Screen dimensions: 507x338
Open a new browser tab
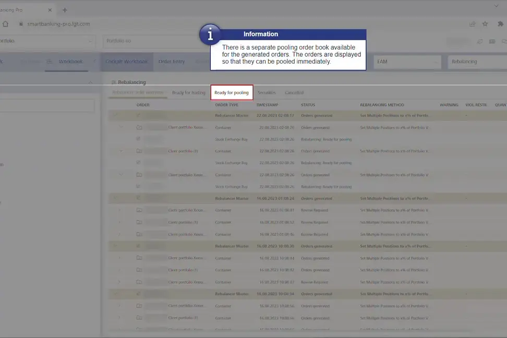coord(65,10)
